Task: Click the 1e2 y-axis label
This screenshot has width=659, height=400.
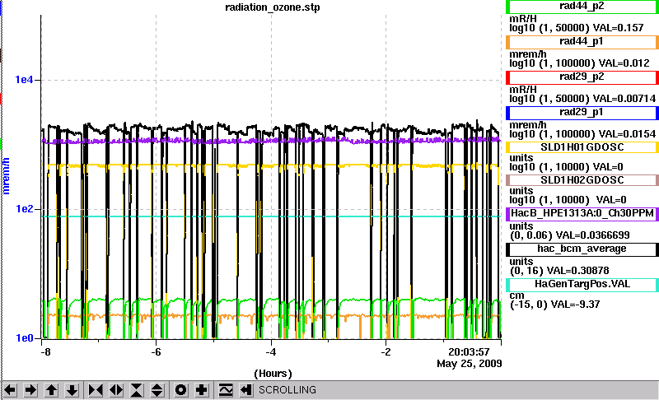Action: [24, 208]
